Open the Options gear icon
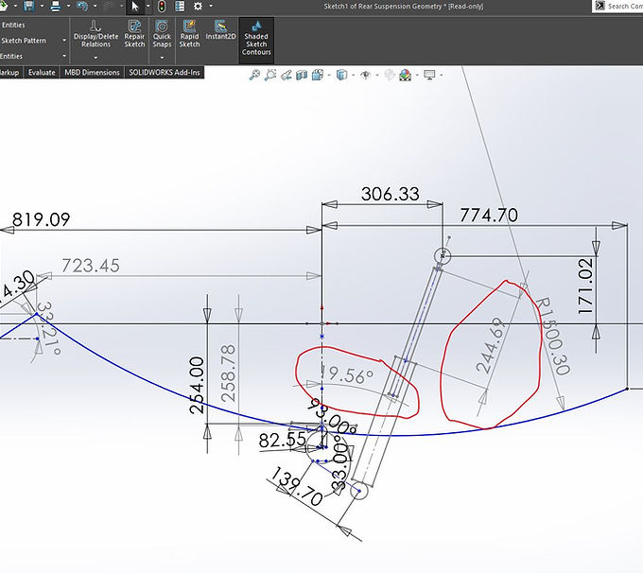The width and height of the screenshot is (643, 573). pyautogui.click(x=198, y=7)
